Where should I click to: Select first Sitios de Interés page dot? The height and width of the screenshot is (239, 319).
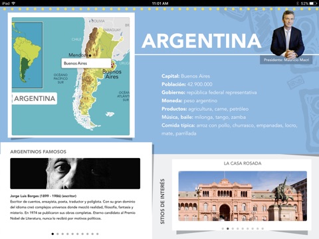click(x=223, y=228)
